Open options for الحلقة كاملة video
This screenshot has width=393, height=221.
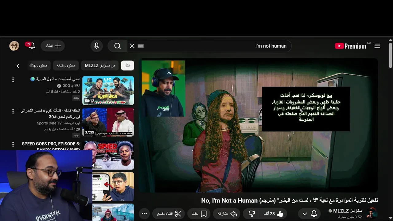pyautogui.click(x=13, y=111)
